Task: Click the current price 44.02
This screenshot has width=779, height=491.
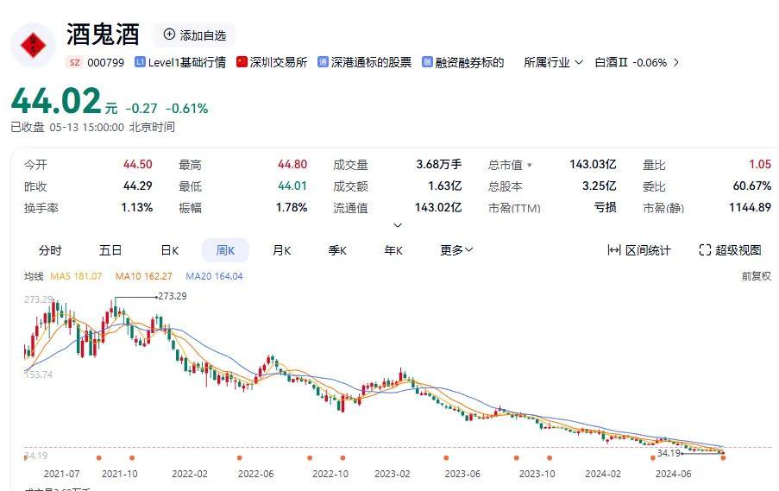Action: point(56,101)
